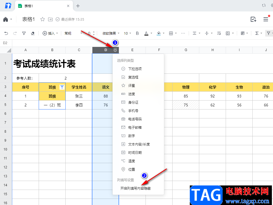
Task: Click the undo arrow icon
Action: point(6,33)
